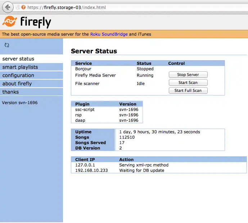Click the Firefly orange logo icon
Image resolution: width=248 pixels, height=223 pixels.
point(9,21)
